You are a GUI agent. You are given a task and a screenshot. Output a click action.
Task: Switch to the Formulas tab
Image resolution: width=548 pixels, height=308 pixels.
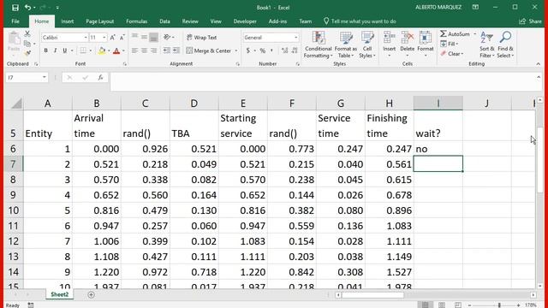coord(136,21)
